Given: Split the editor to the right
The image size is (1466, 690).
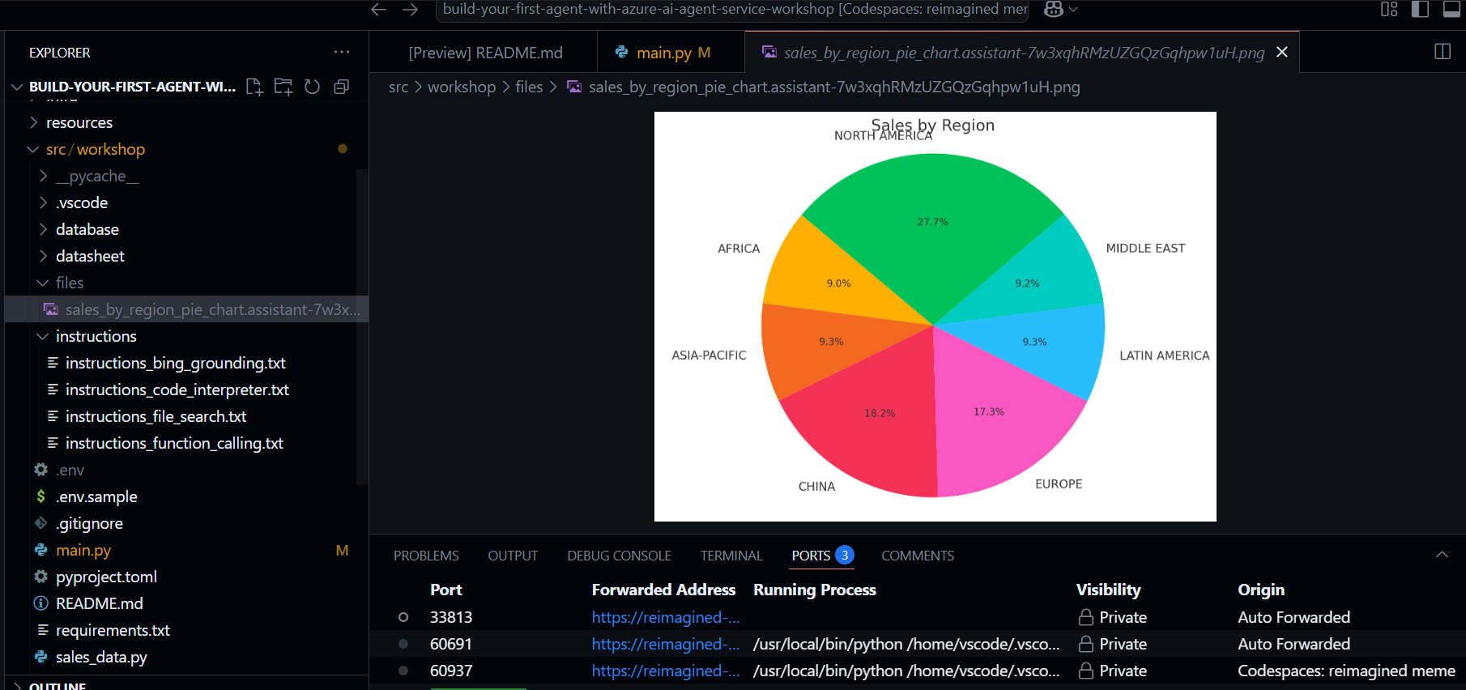Looking at the screenshot, I should coord(1443,52).
